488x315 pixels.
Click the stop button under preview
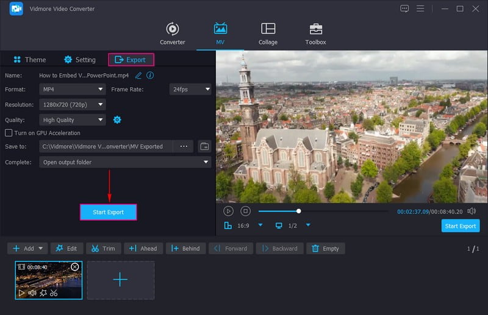(245, 211)
